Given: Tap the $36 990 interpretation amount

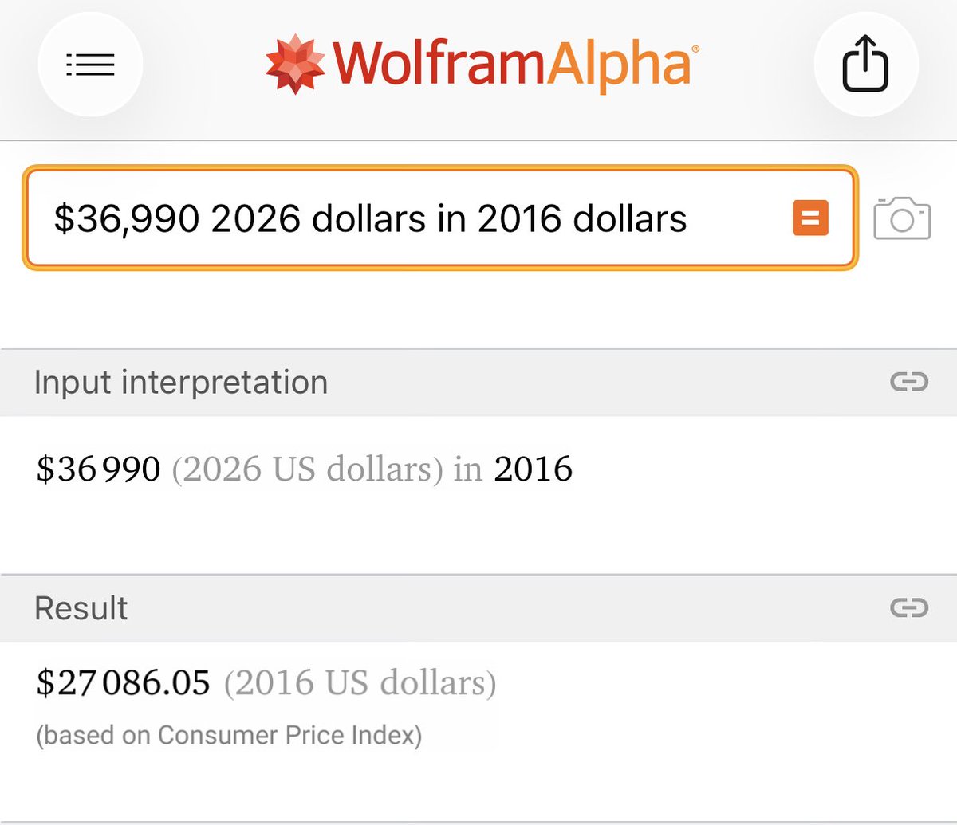Looking at the screenshot, I should click(x=99, y=469).
